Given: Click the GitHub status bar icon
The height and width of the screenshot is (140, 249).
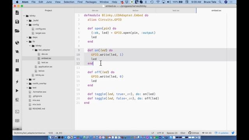Looking at the screenshot, I should point(194,133).
